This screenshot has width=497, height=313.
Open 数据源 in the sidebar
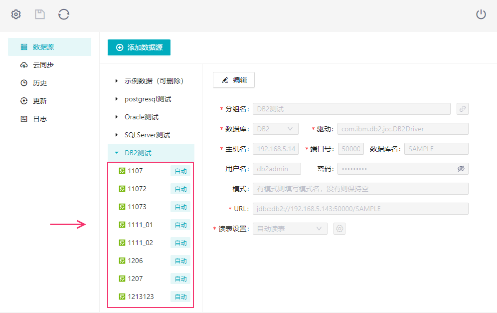[49, 47]
